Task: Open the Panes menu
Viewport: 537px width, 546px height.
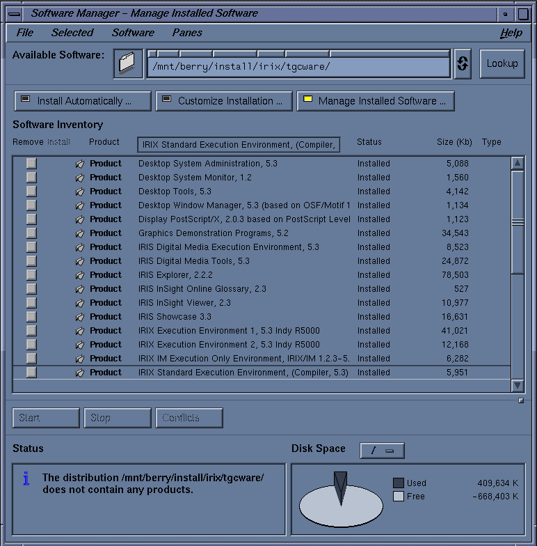Action: [187, 33]
